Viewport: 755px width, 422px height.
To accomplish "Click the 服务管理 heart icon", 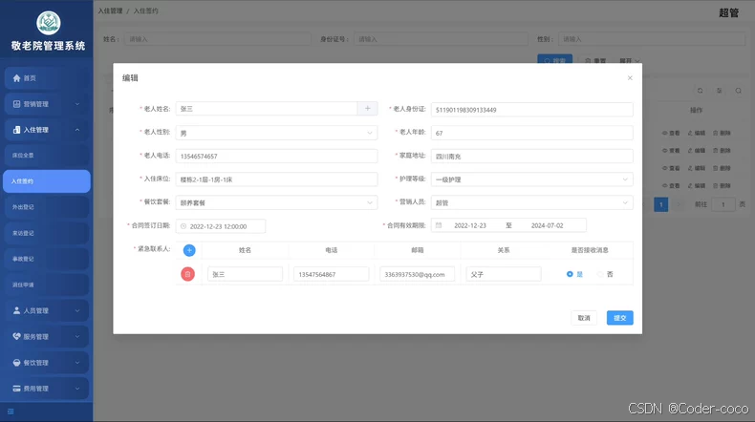I will pyautogui.click(x=17, y=337).
